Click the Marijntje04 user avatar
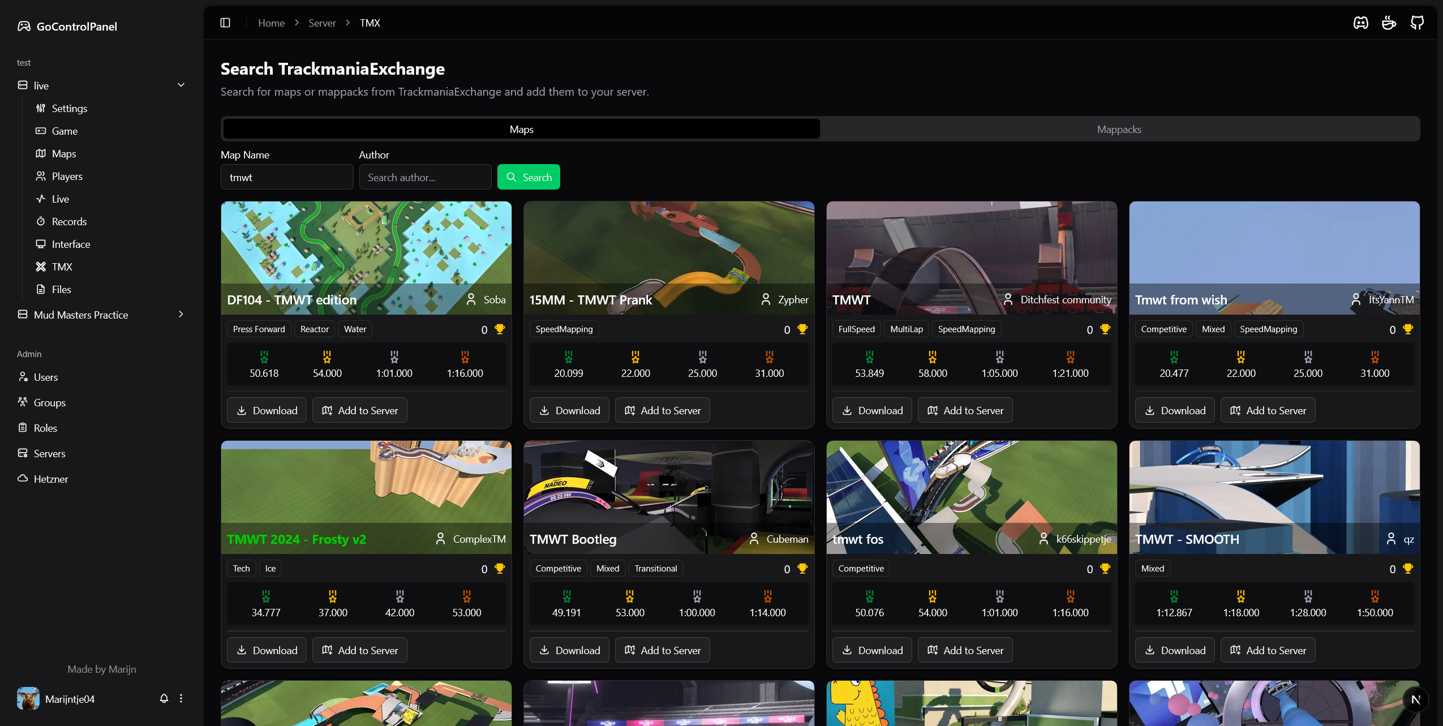 28,698
